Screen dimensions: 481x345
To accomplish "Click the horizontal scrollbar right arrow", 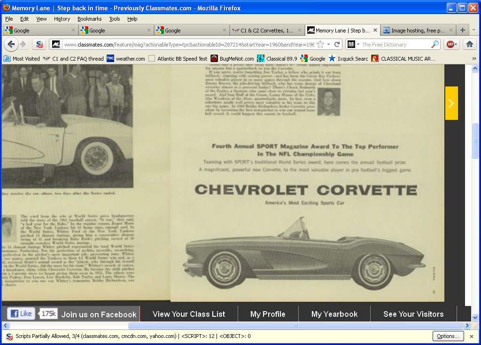I will 467,325.
